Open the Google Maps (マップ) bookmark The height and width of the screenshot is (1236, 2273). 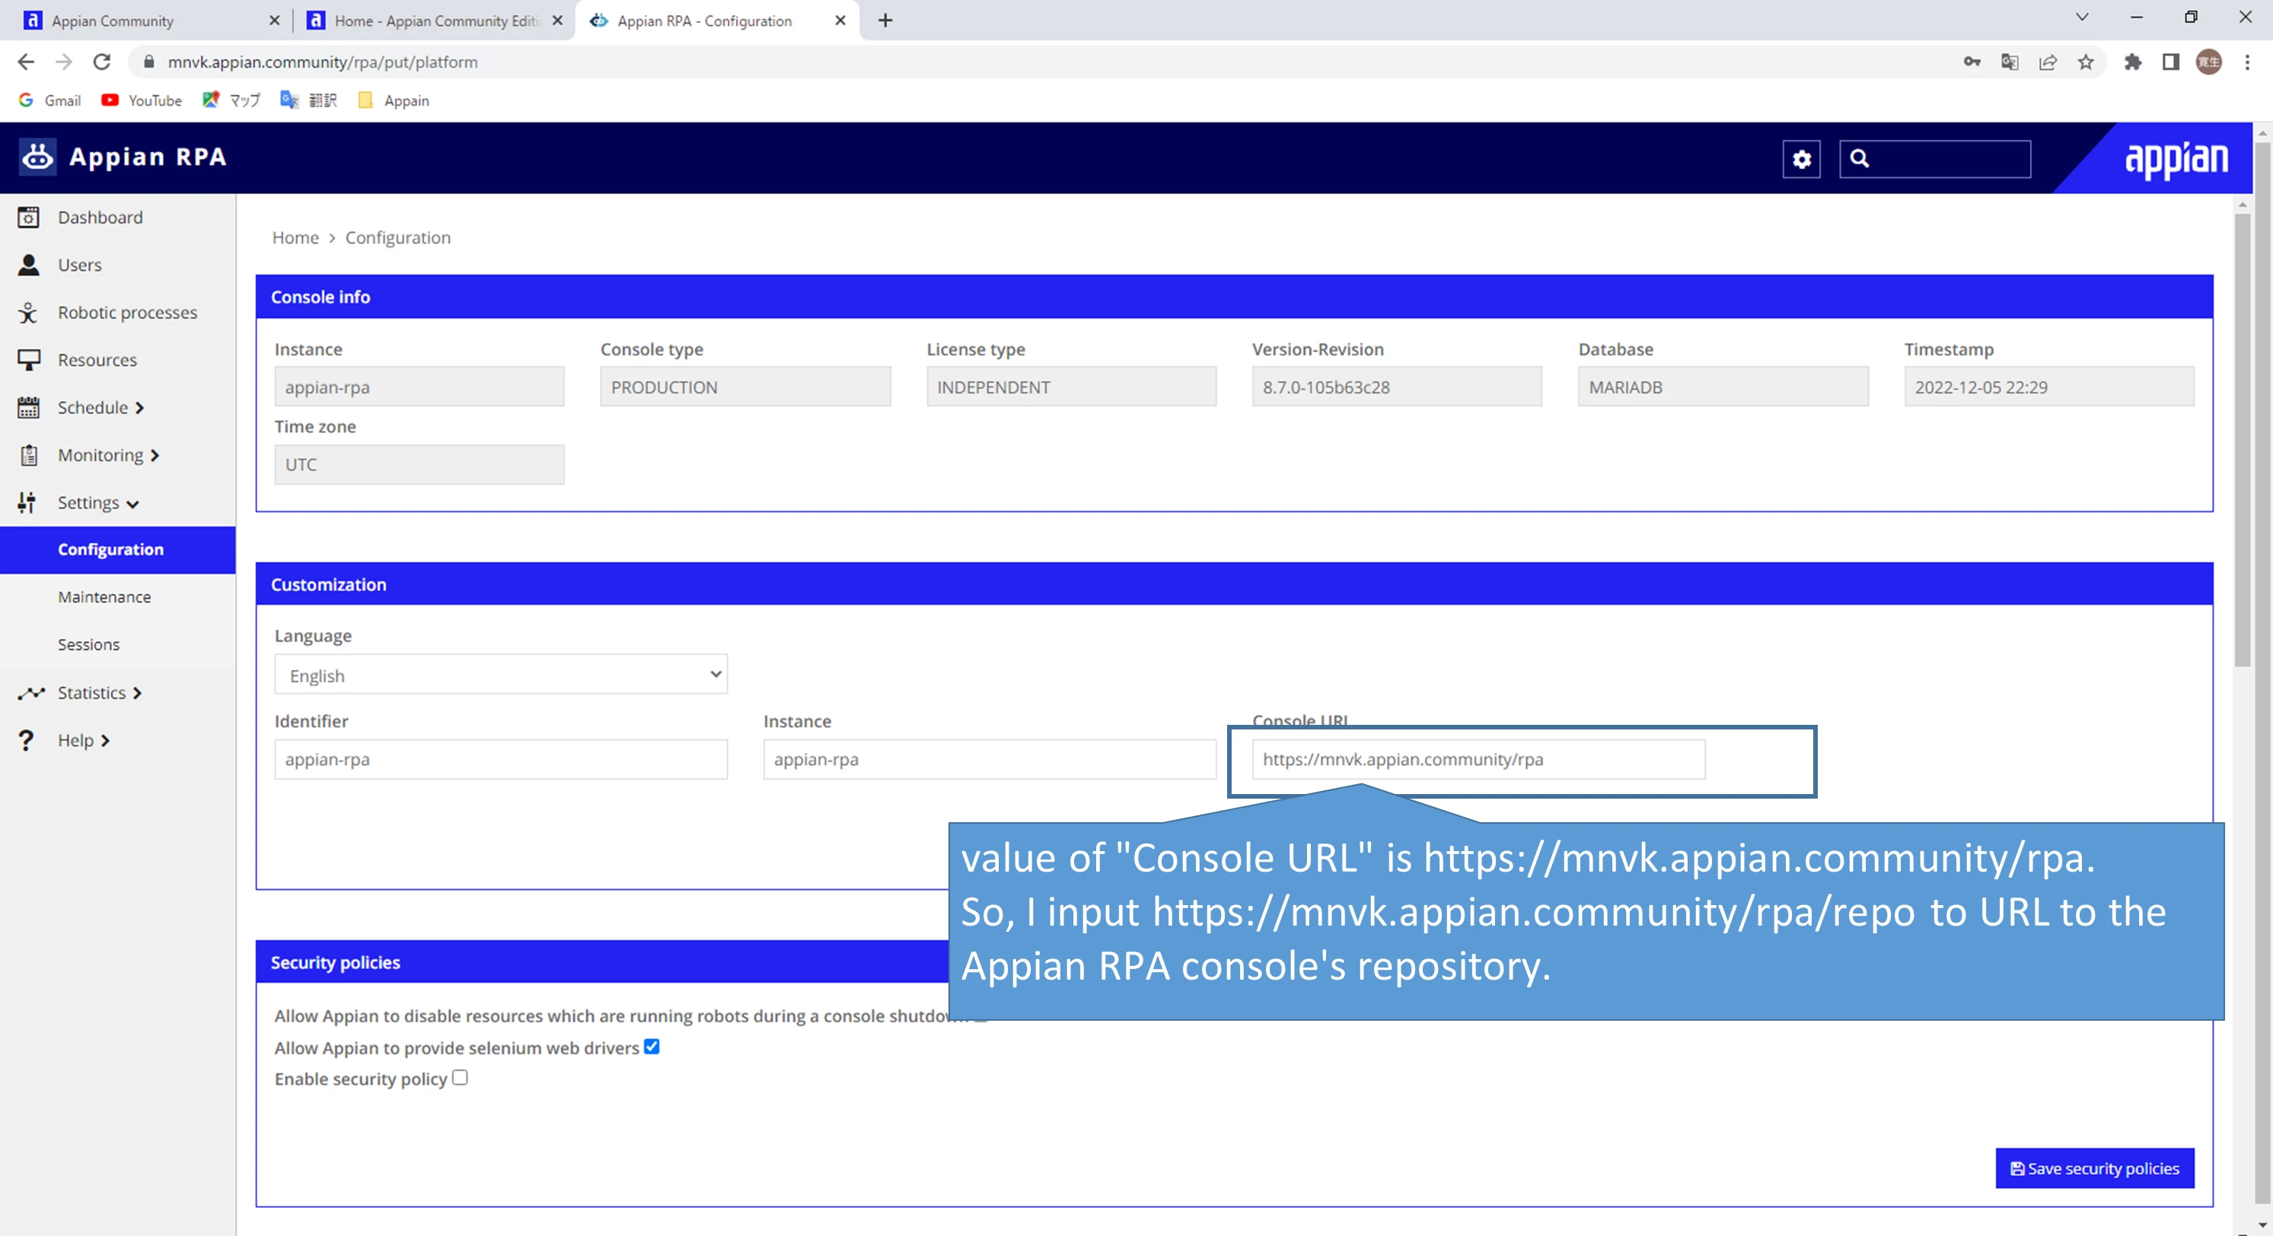click(x=231, y=100)
